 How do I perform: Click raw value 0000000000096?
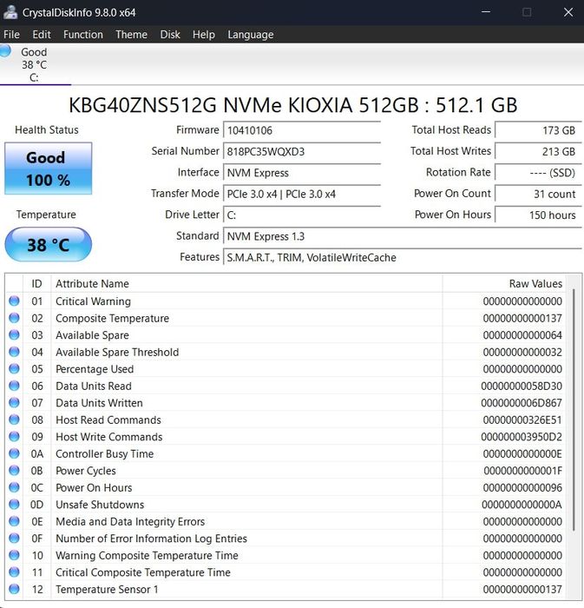coord(522,488)
